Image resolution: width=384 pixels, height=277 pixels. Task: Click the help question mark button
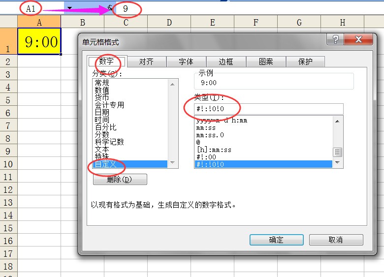[x=335, y=39]
